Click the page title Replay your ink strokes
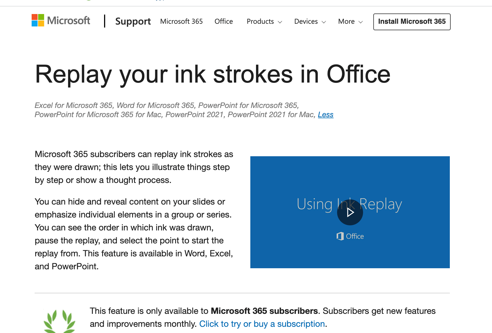 (x=213, y=74)
